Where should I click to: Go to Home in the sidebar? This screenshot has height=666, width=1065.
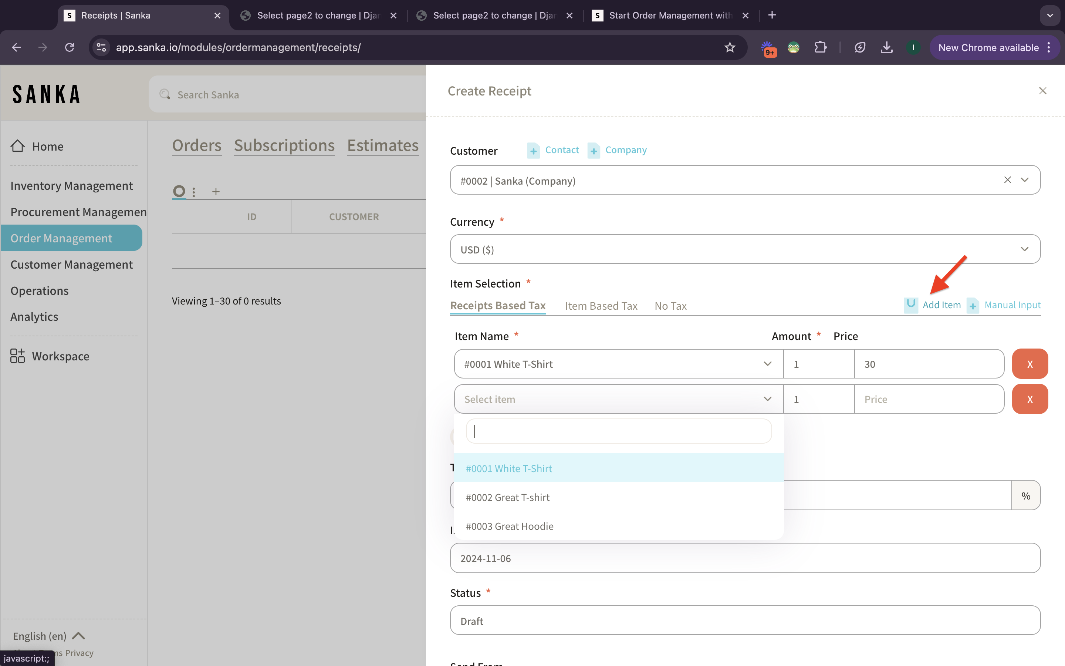(x=37, y=146)
